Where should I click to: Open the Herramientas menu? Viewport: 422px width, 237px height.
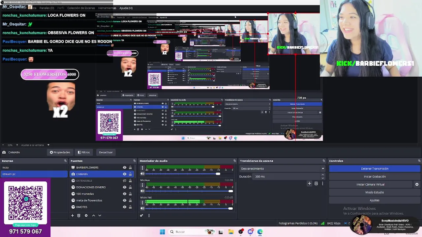click(107, 8)
